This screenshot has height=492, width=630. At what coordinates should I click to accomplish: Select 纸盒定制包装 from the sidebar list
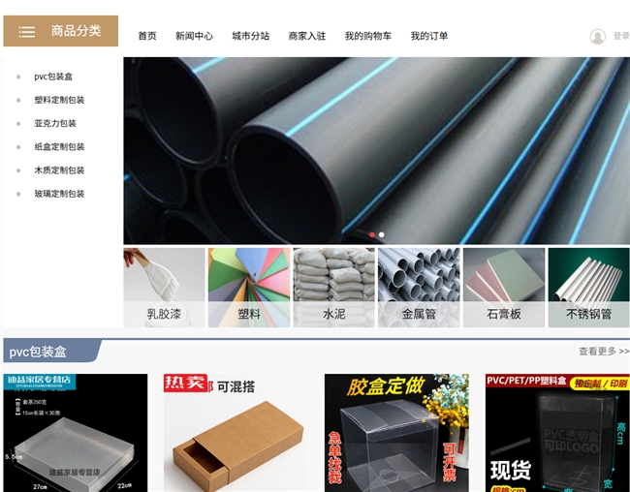[x=59, y=147]
